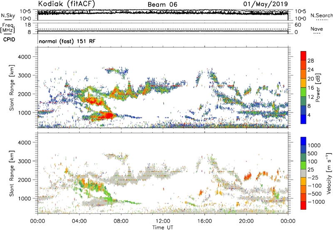Click the power colorbar value '28'
Image resolution: width=333 pixels, height=230 pixels.
(x=311, y=61)
